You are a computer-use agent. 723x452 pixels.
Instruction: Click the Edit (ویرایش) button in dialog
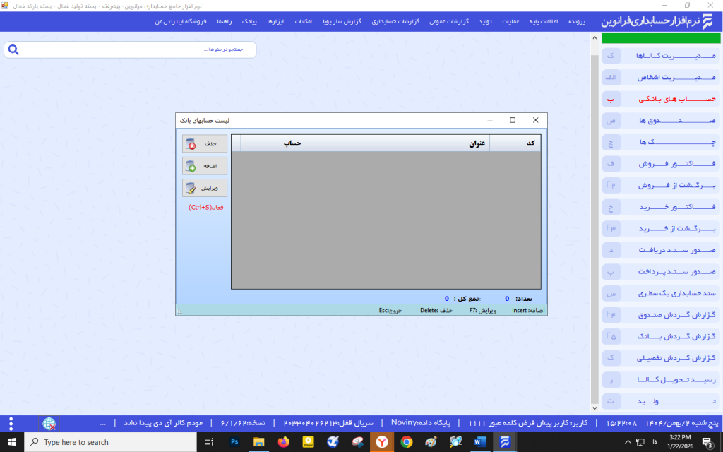(205, 188)
